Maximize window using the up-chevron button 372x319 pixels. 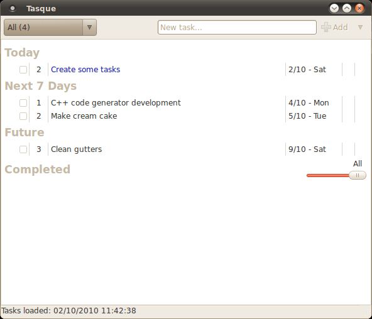(x=347, y=8)
